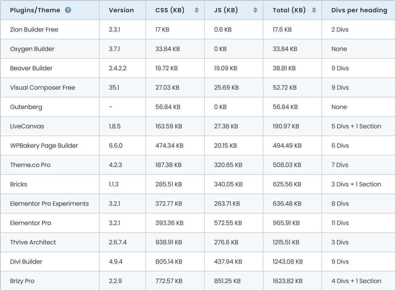
Task: Click the Theme.co Pro entry
Action: point(30,165)
